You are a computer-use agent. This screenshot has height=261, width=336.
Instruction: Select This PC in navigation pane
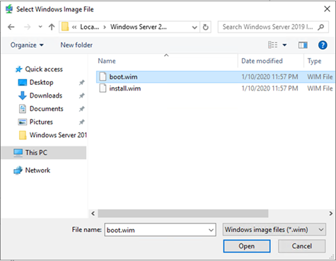click(44, 153)
